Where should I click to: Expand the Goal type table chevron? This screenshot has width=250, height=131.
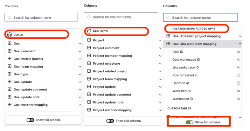(80, 74)
